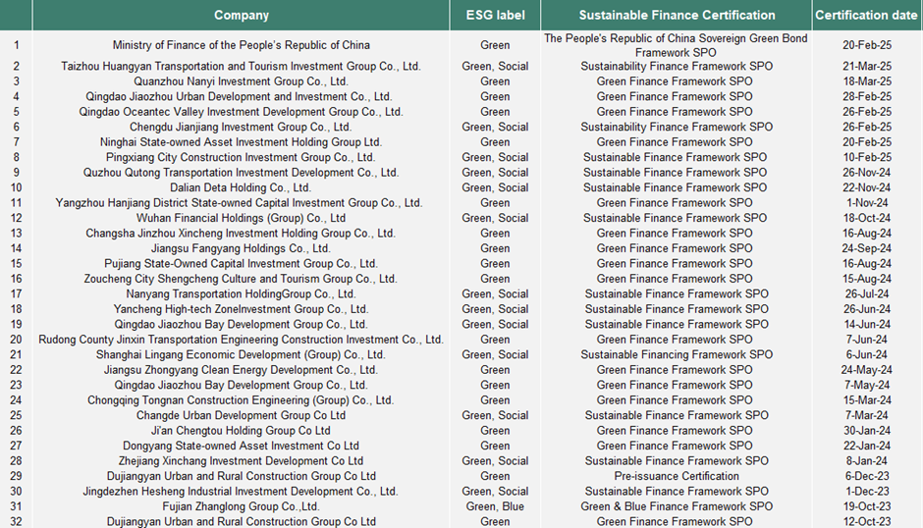Click Sustainability Finance Framework SPO in row 2

tap(677, 67)
